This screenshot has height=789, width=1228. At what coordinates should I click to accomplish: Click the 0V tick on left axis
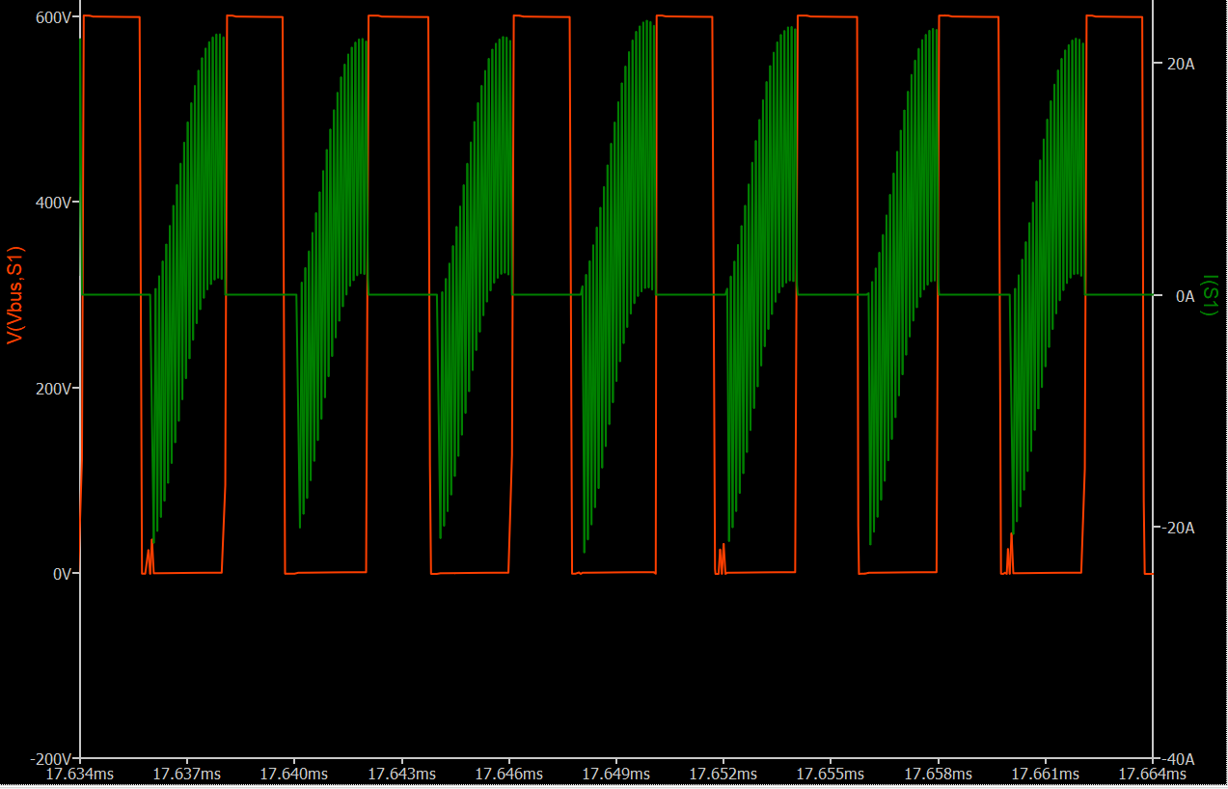(62, 573)
